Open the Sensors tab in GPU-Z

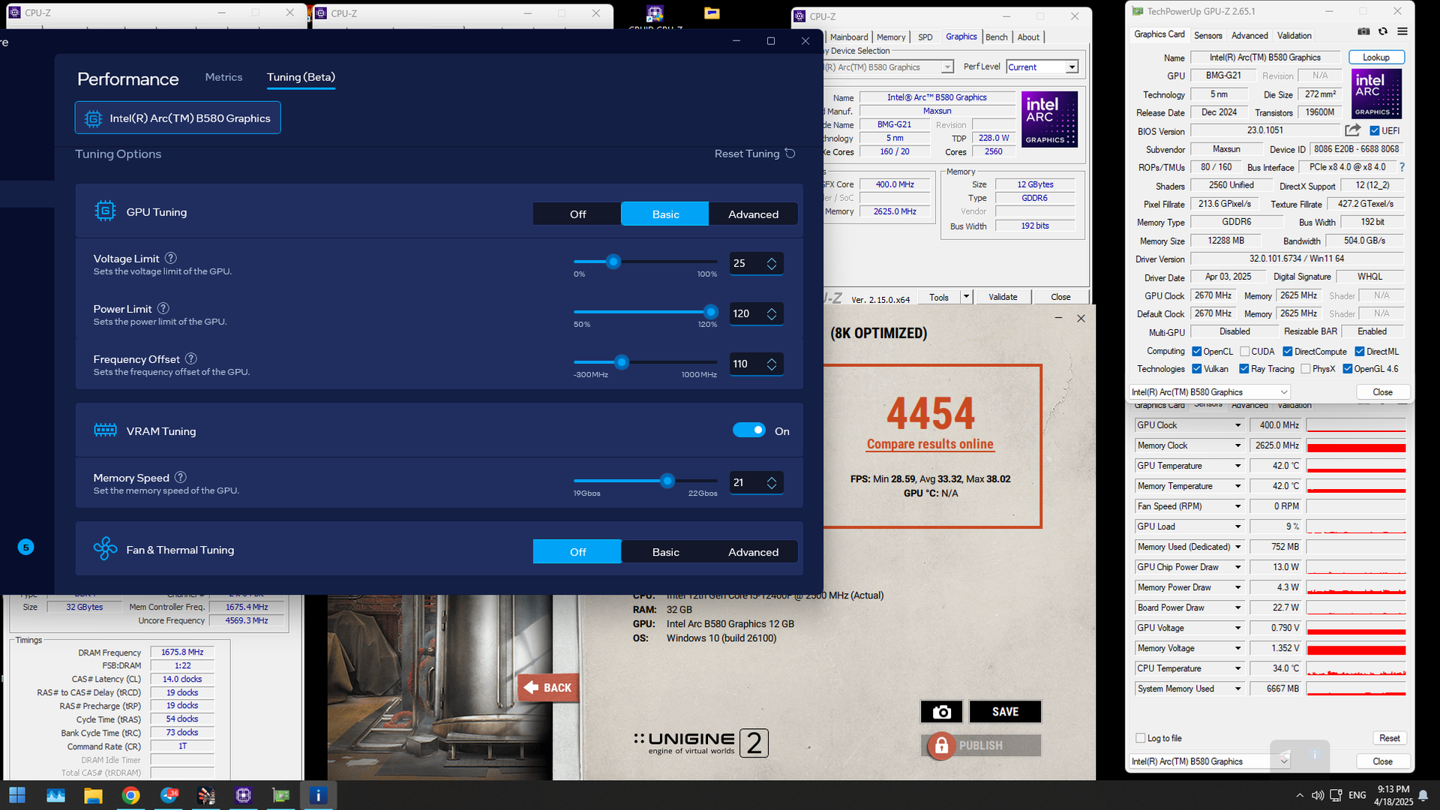[1207, 35]
